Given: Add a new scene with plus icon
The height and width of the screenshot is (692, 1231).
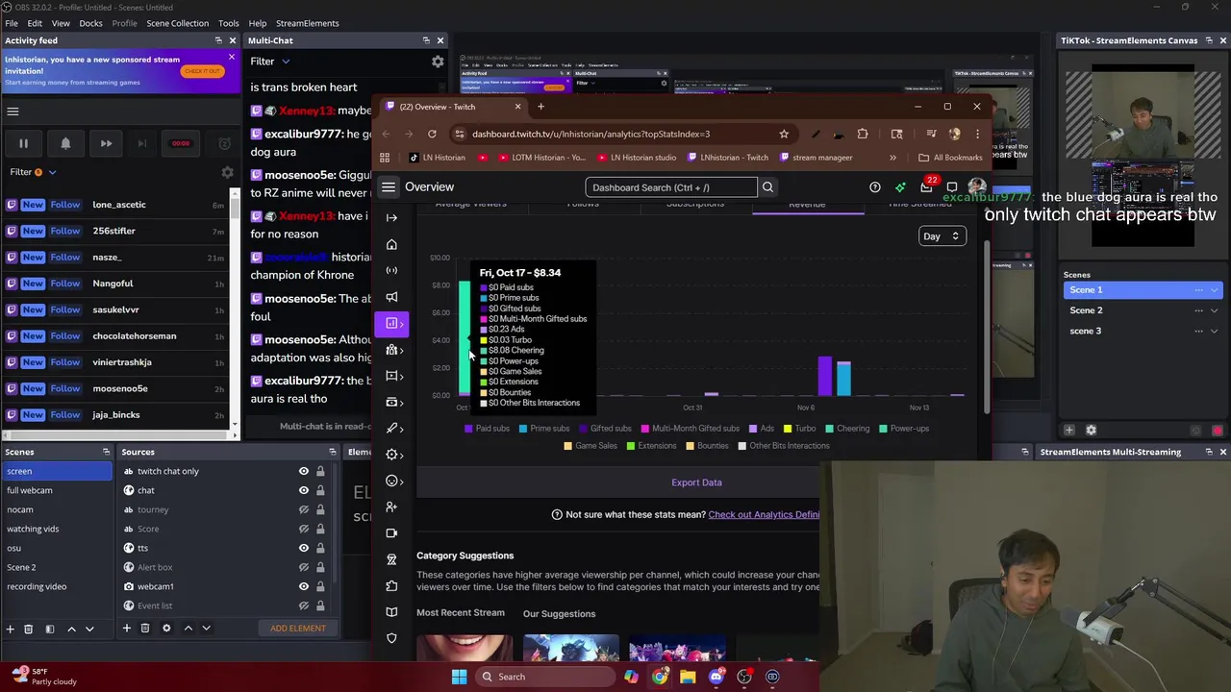Looking at the screenshot, I should point(10,629).
